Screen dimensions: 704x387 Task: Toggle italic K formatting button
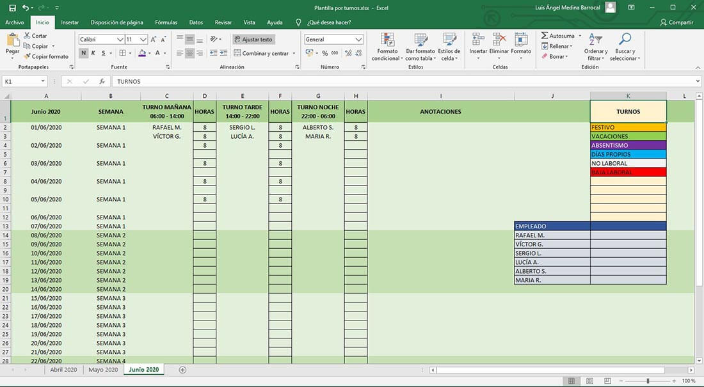[x=93, y=53]
